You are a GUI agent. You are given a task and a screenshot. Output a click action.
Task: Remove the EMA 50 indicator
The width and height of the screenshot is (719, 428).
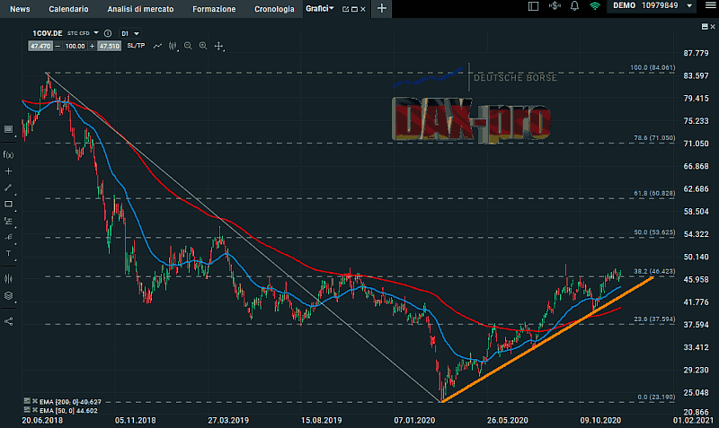pyautogui.click(x=35, y=410)
